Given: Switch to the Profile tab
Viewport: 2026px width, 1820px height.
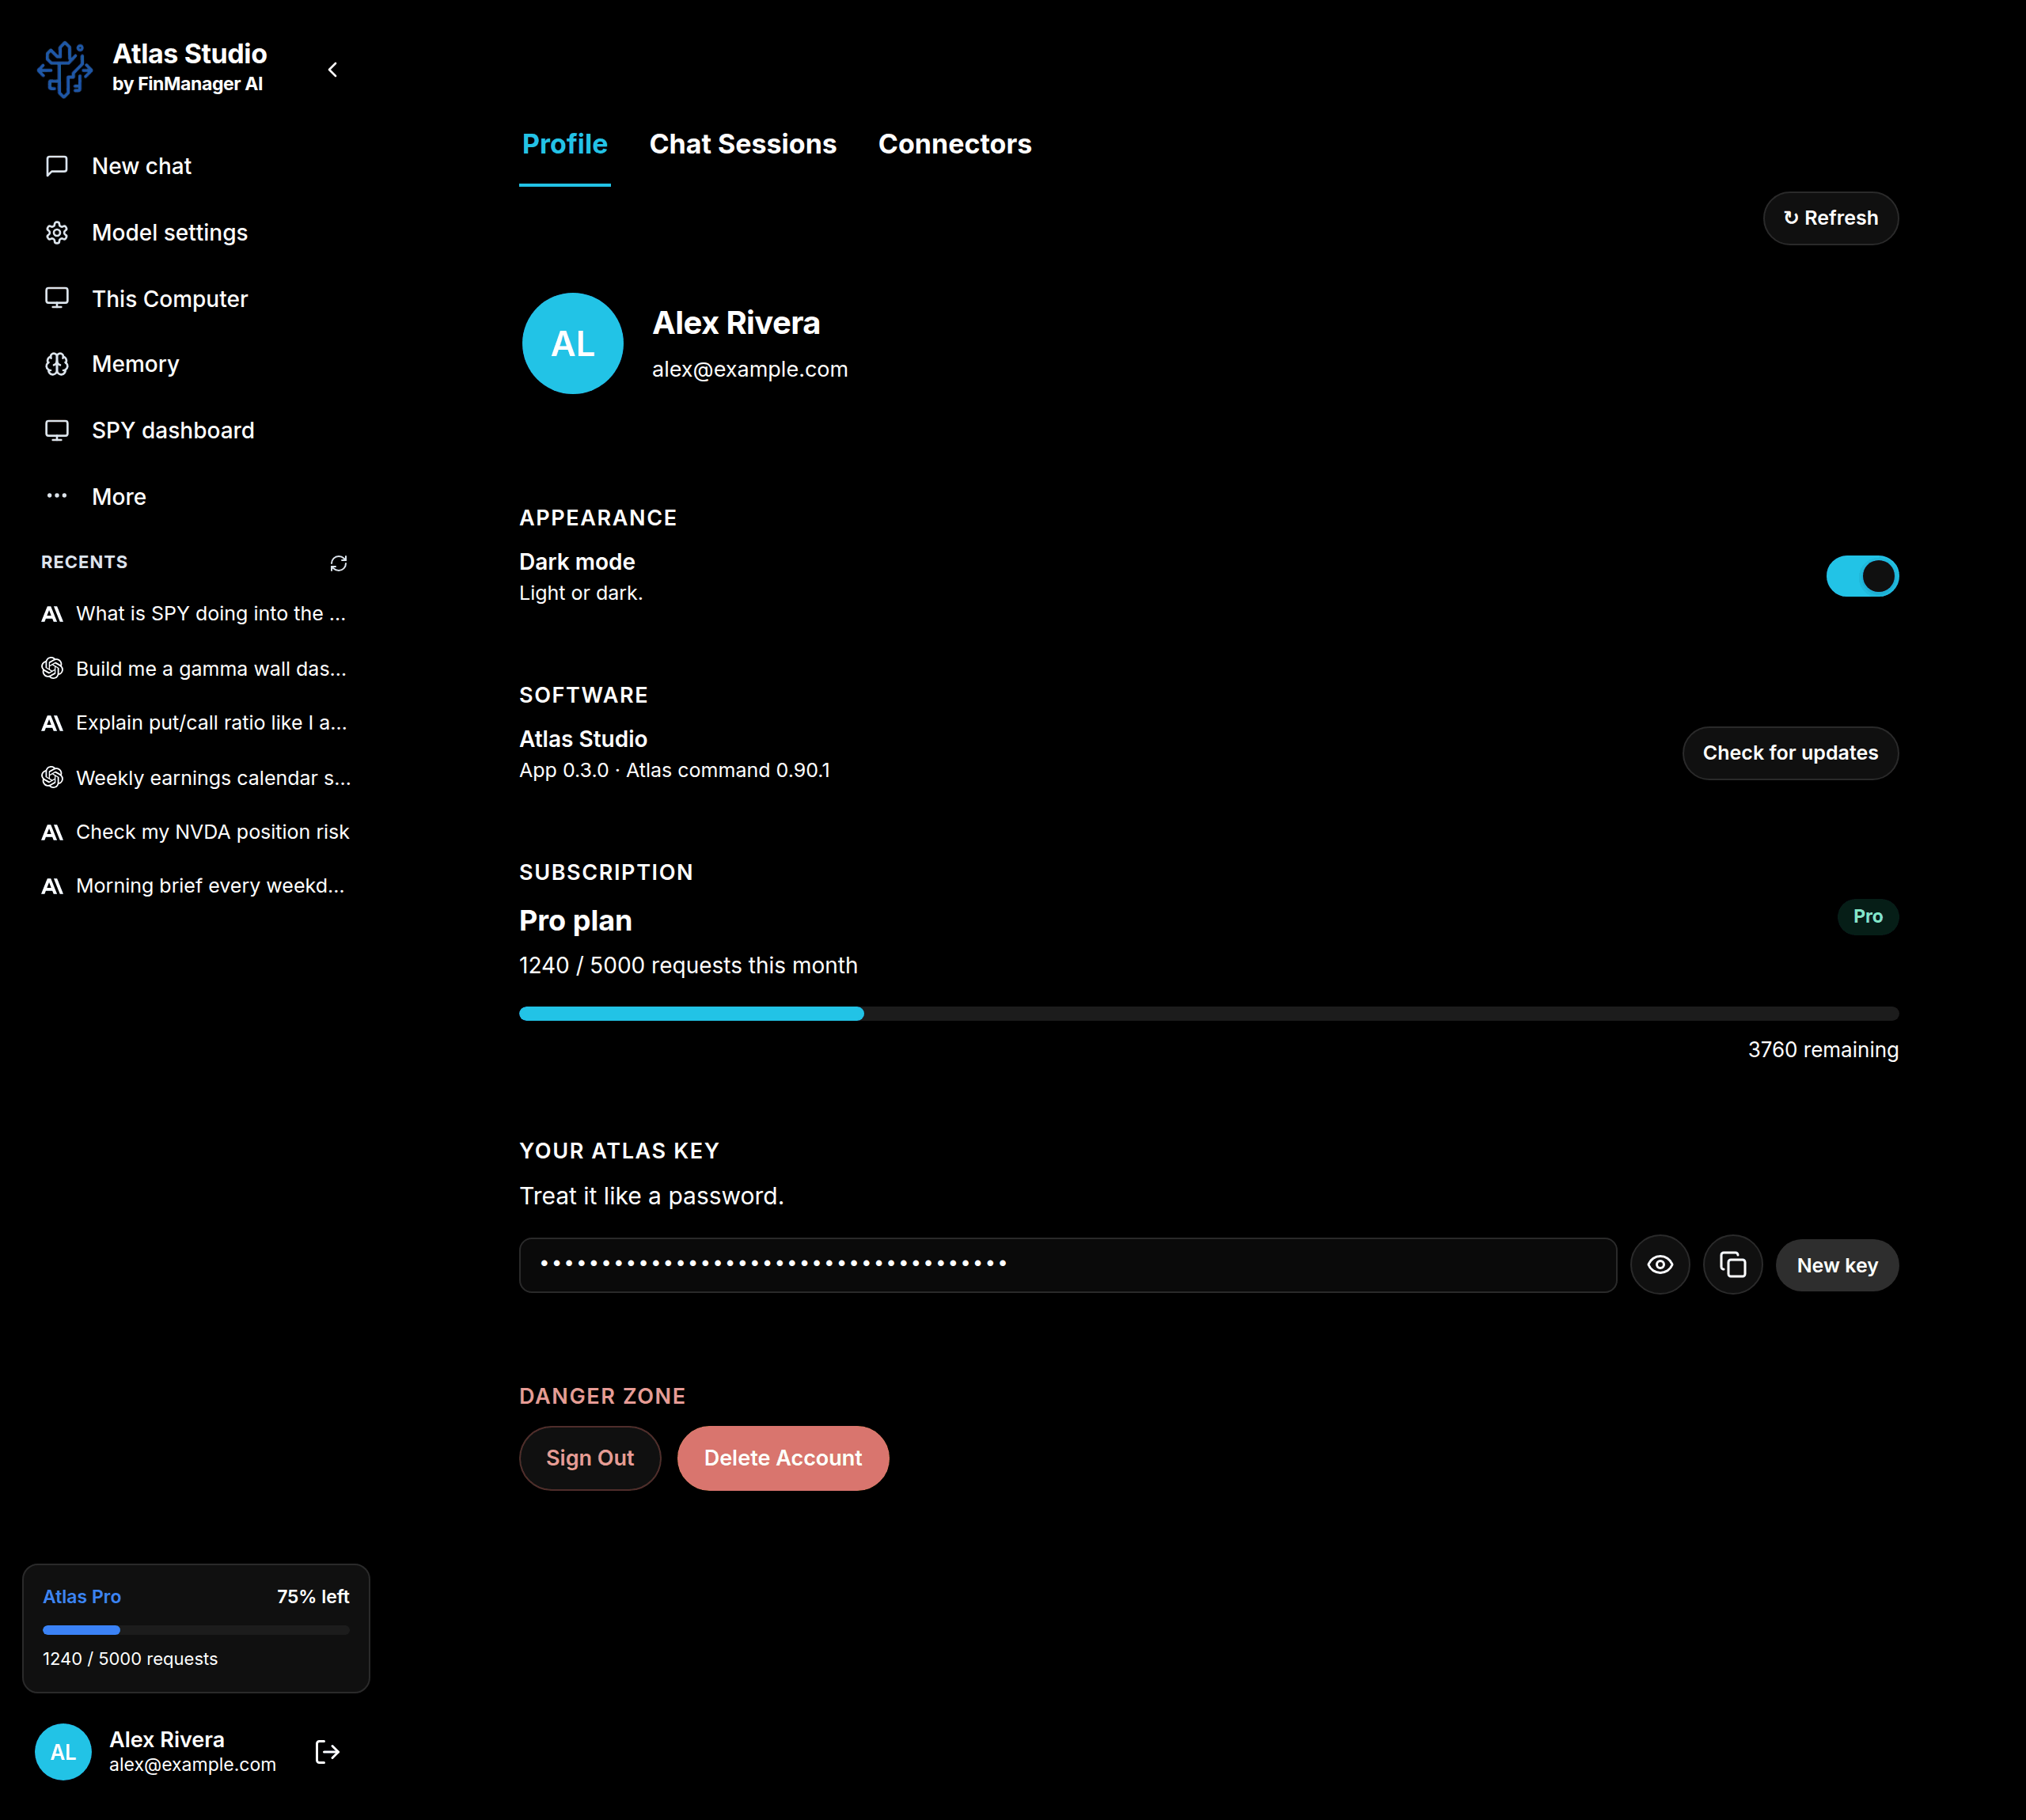Looking at the screenshot, I should click(x=565, y=144).
